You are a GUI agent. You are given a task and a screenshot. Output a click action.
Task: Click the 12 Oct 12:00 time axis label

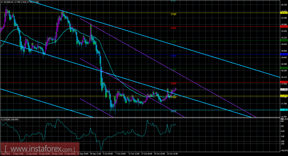[x=133, y=154]
